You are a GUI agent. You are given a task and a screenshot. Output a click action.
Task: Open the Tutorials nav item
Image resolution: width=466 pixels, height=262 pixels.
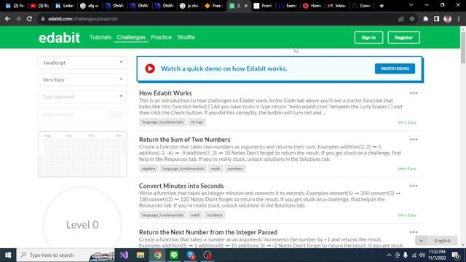(100, 37)
